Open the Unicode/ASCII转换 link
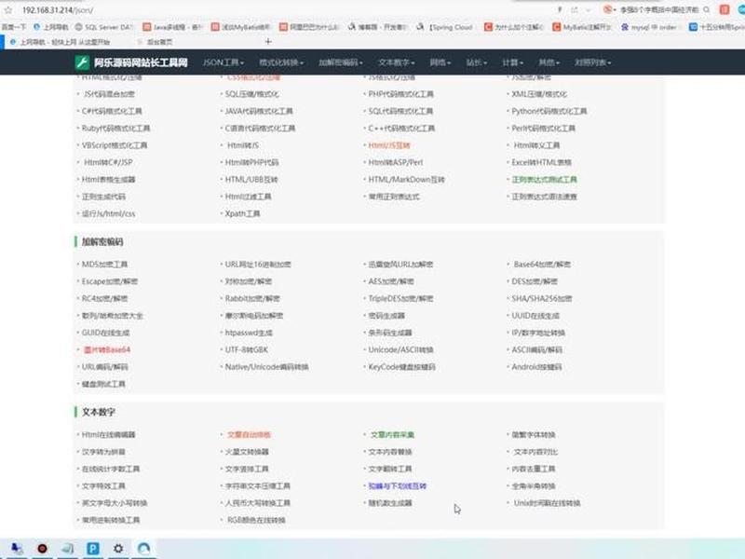Screen dimensions: 745x559 coord(400,350)
